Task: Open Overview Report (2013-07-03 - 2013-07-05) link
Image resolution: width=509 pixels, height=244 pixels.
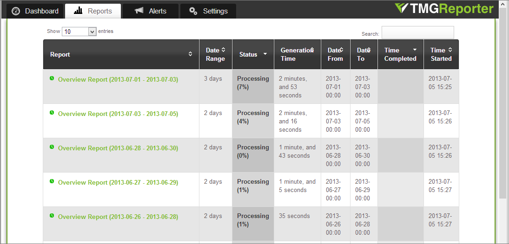Action: (118, 114)
